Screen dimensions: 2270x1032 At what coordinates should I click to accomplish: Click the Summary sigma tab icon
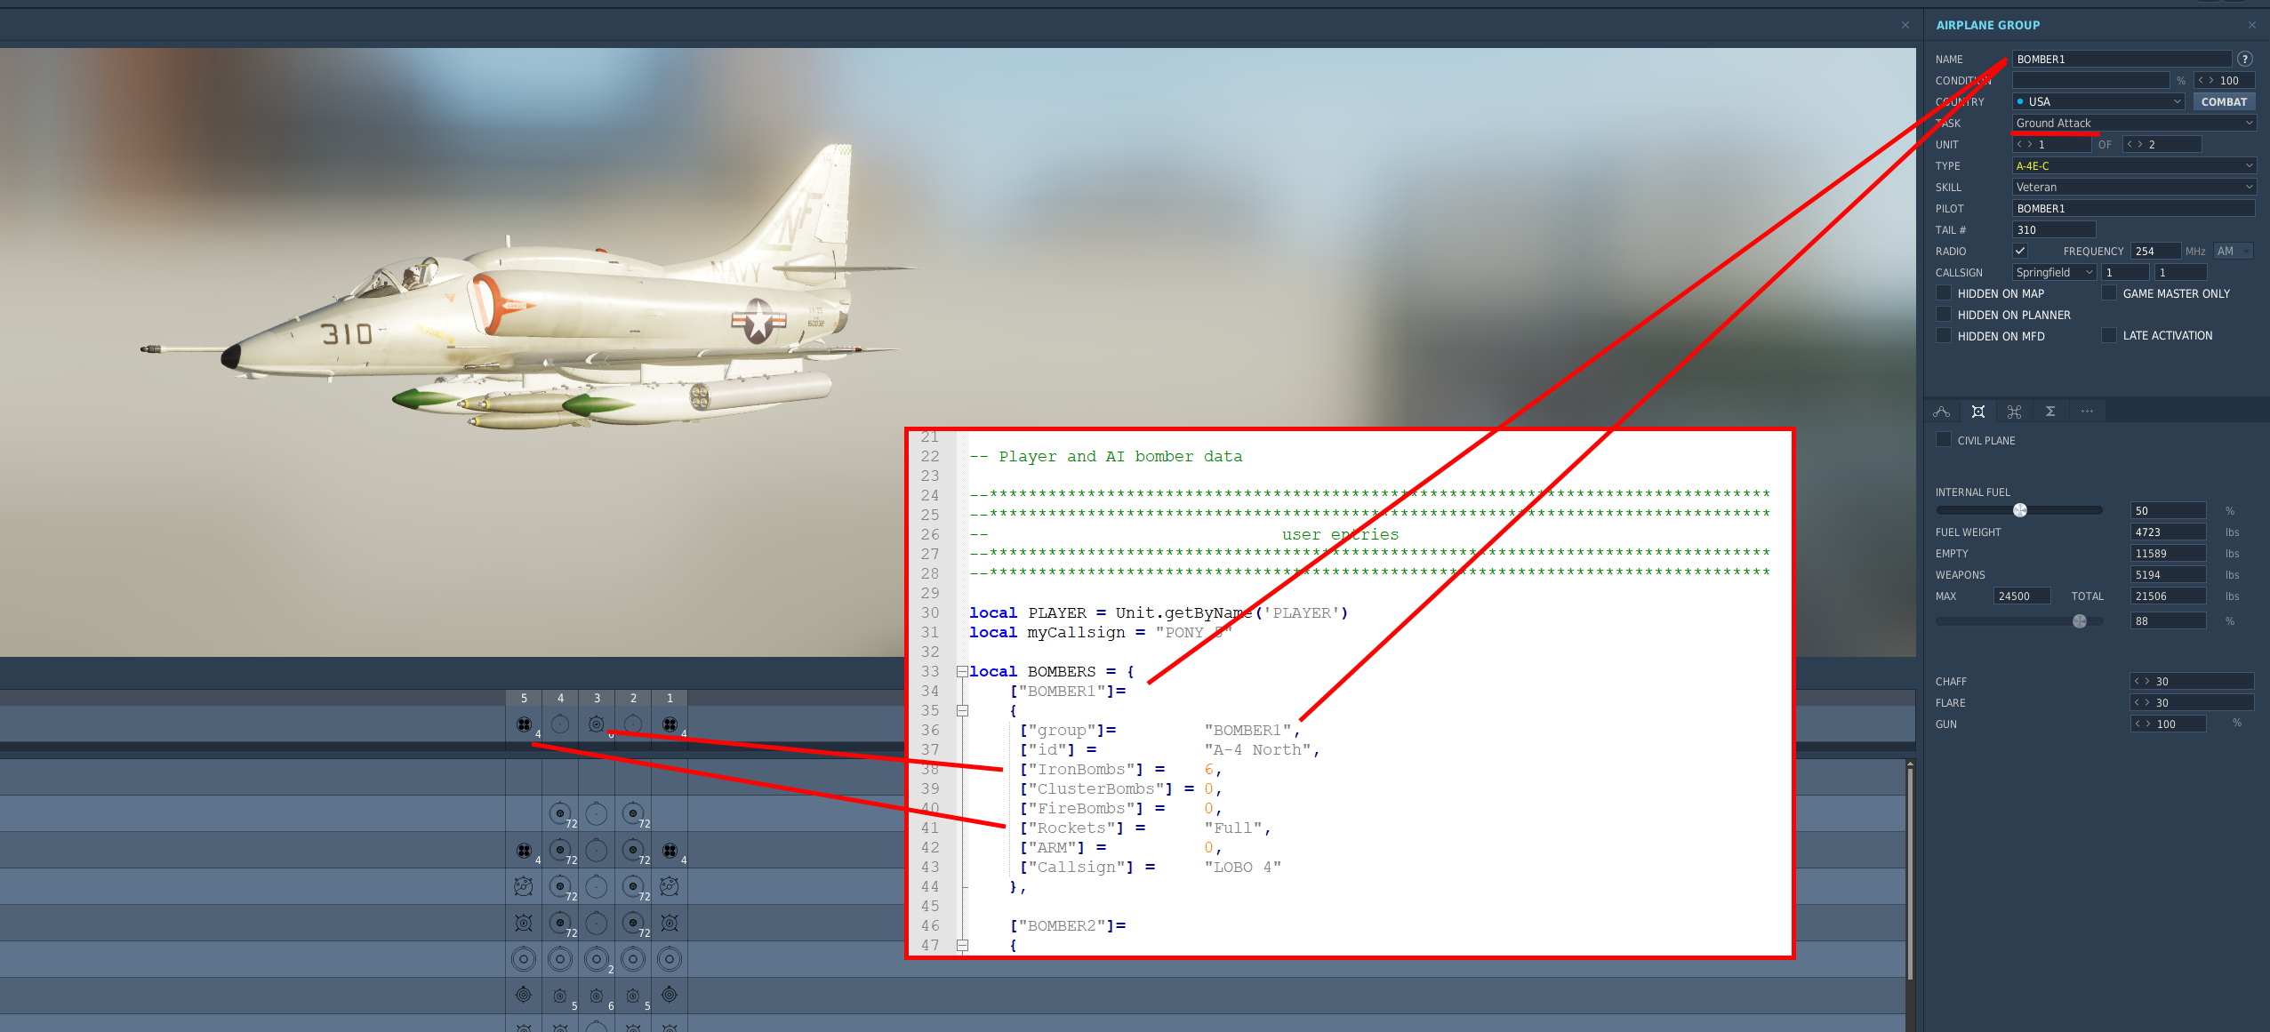click(2050, 412)
